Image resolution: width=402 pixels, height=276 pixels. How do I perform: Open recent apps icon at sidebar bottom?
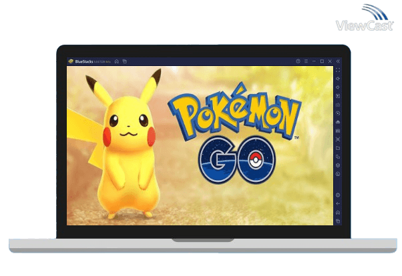coord(338,221)
